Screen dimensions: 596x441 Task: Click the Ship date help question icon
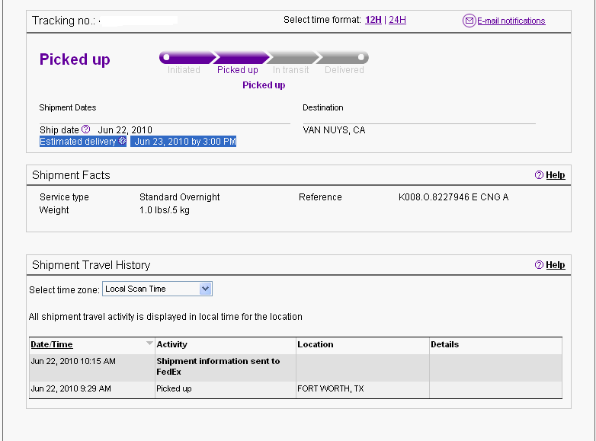(86, 129)
